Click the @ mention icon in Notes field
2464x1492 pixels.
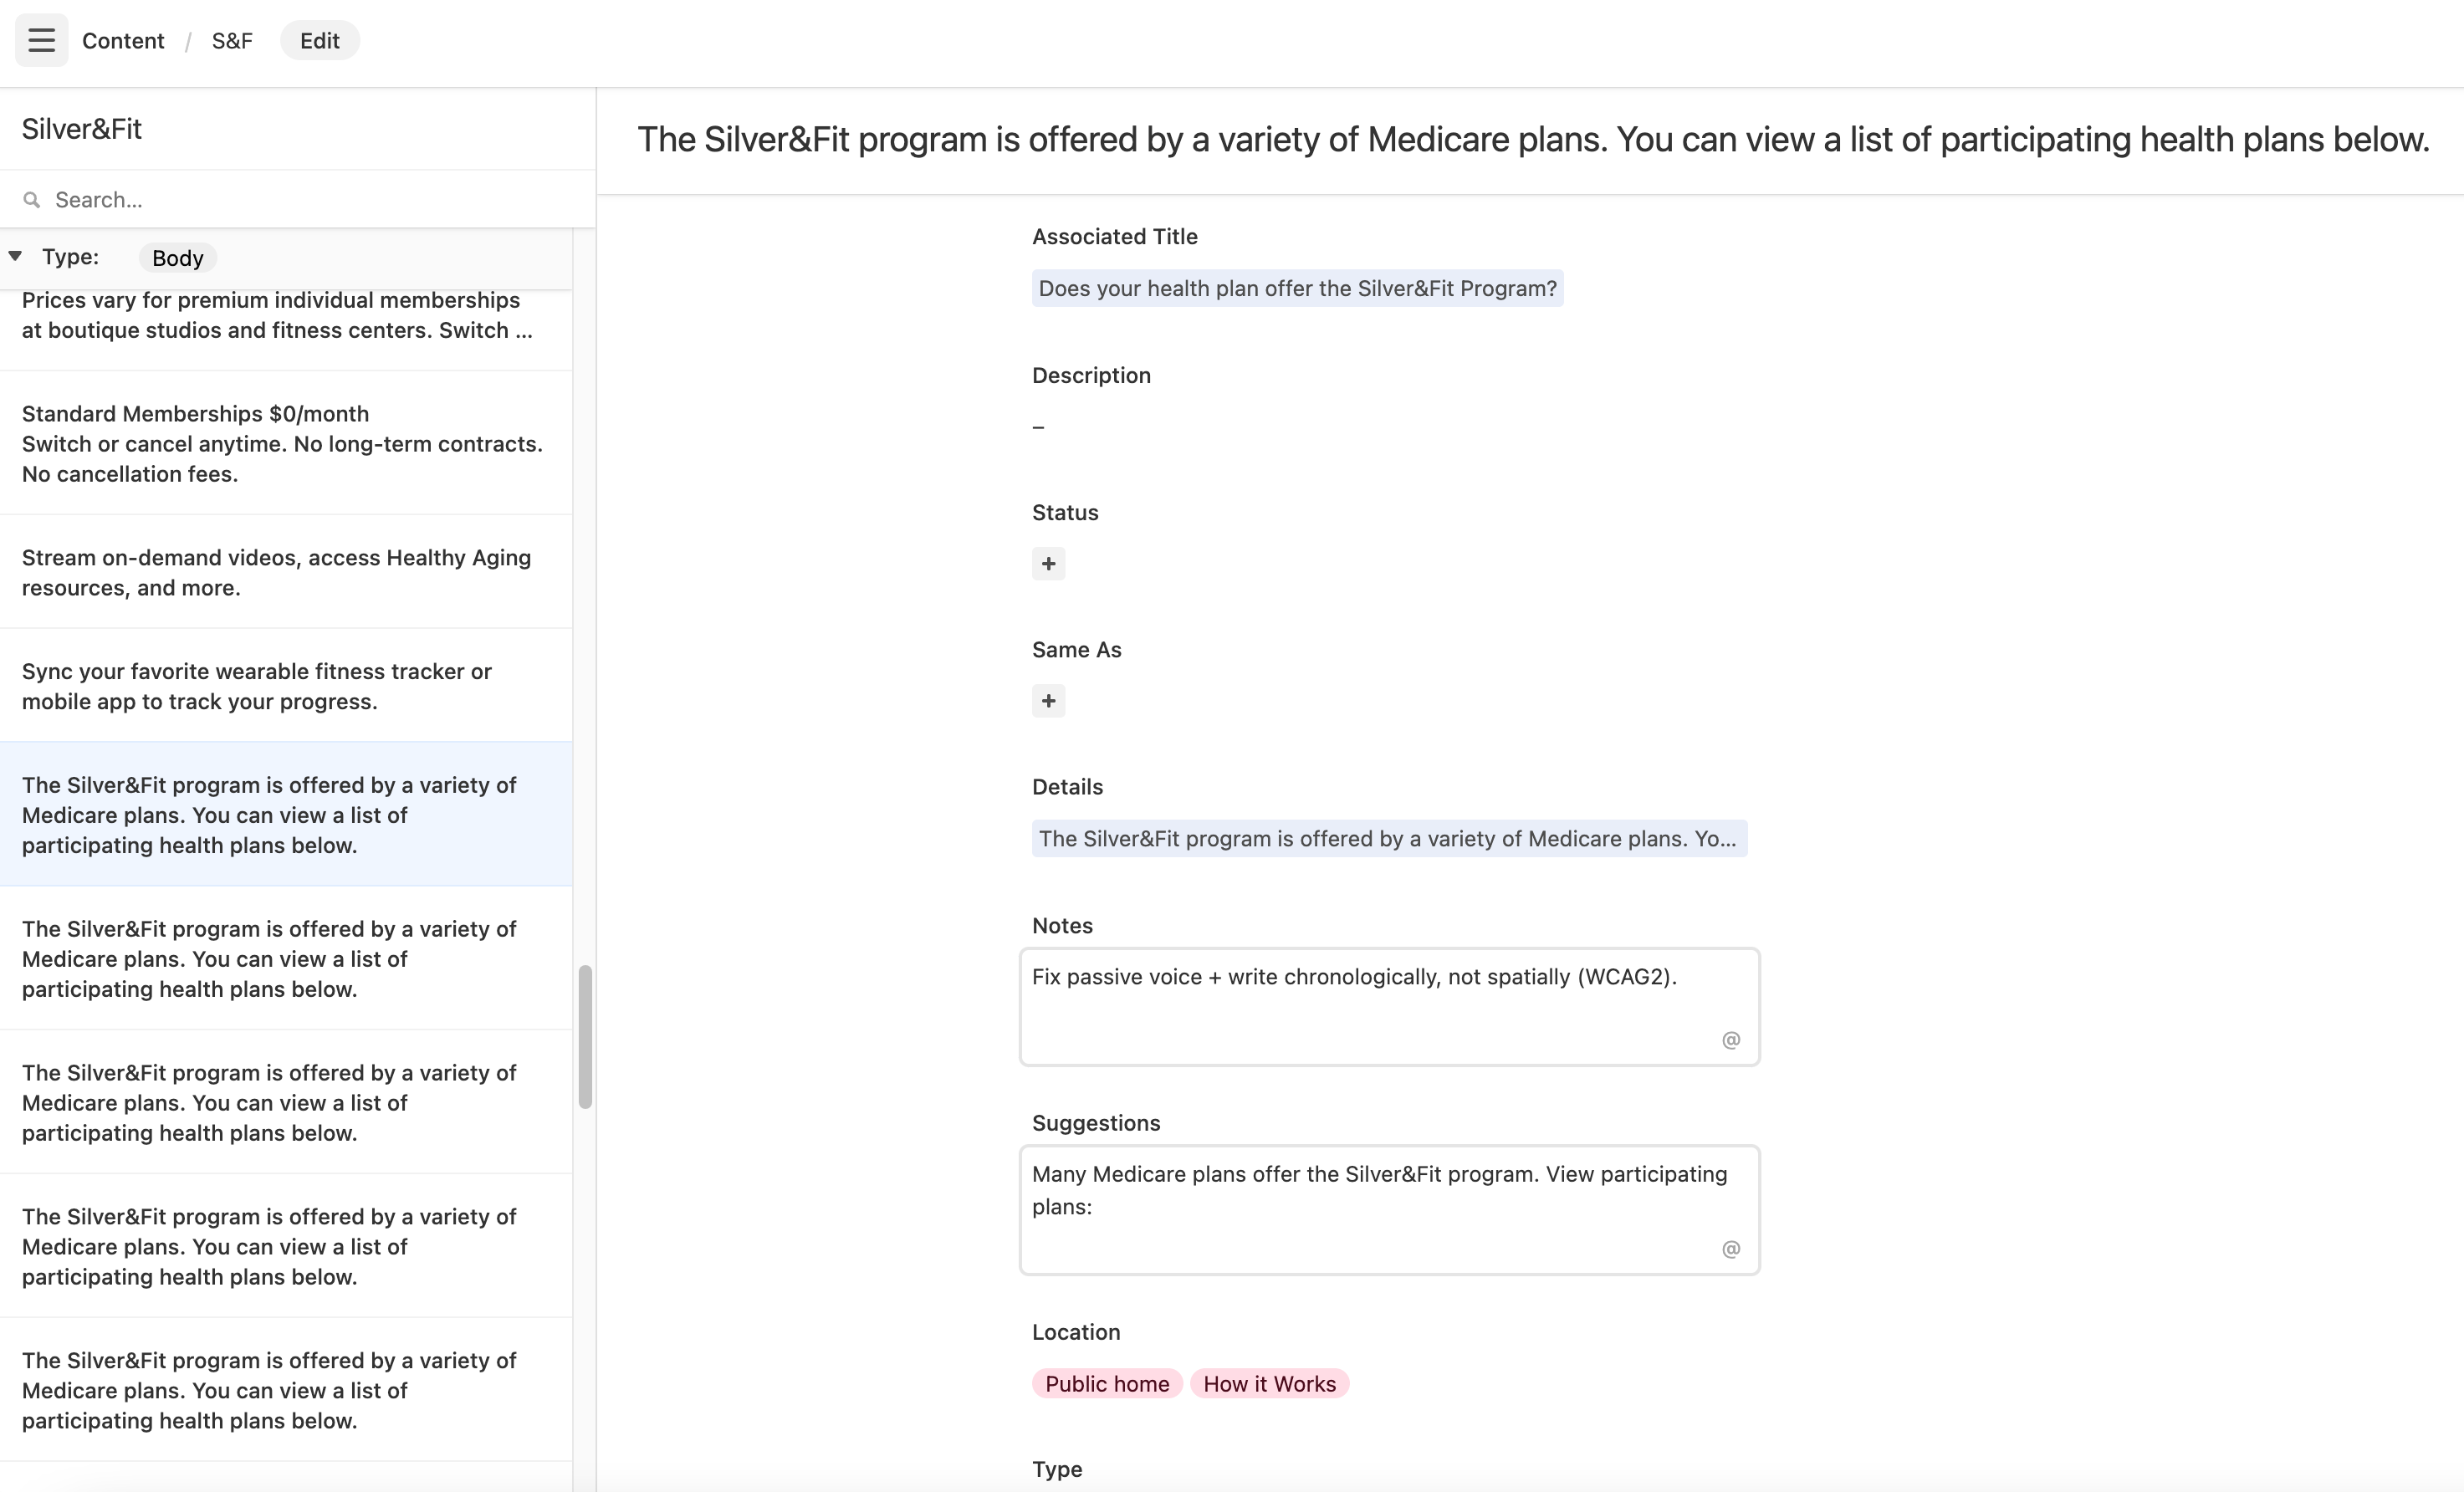1730,1040
